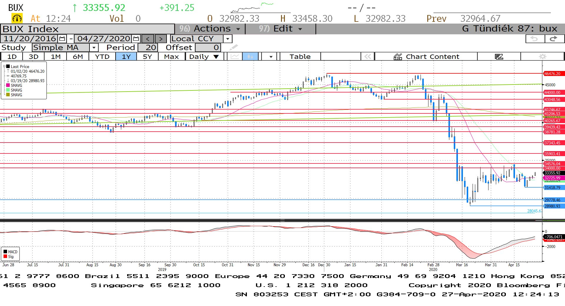This screenshot has height=306, width=565.
Task: Select the YTD range tab
Action: (x=102, y=57)
